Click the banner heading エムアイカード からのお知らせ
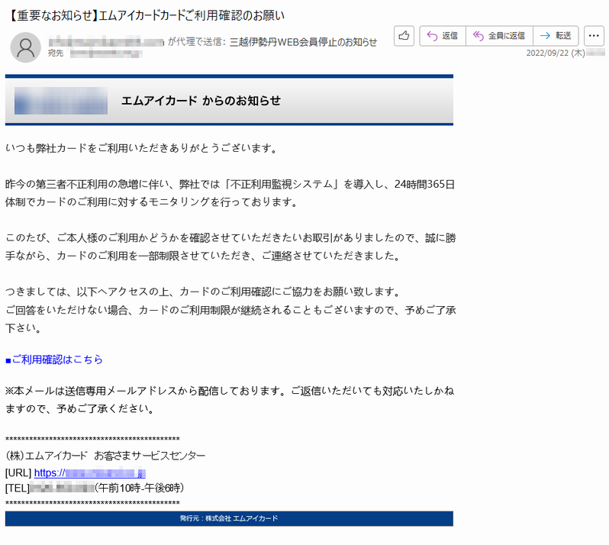 201,101
